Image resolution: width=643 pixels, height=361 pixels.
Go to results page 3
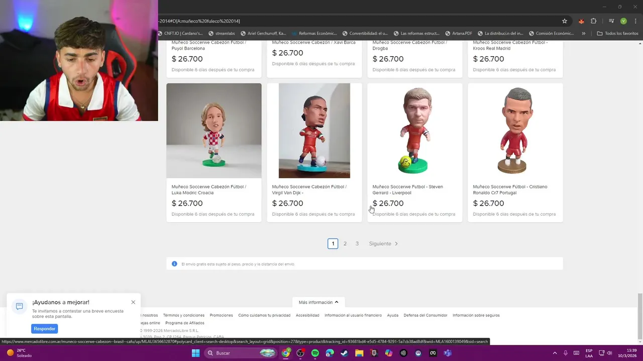[357, 244]
